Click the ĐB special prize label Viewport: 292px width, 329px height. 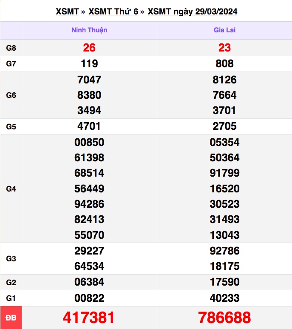11,318
